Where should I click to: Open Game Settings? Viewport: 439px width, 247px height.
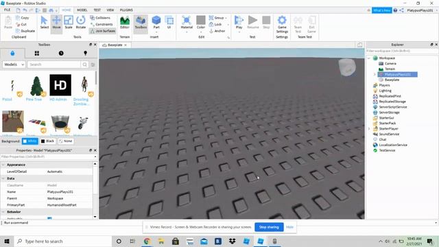[282, 25]
